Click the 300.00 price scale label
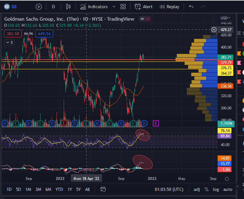 pos(226,108)
